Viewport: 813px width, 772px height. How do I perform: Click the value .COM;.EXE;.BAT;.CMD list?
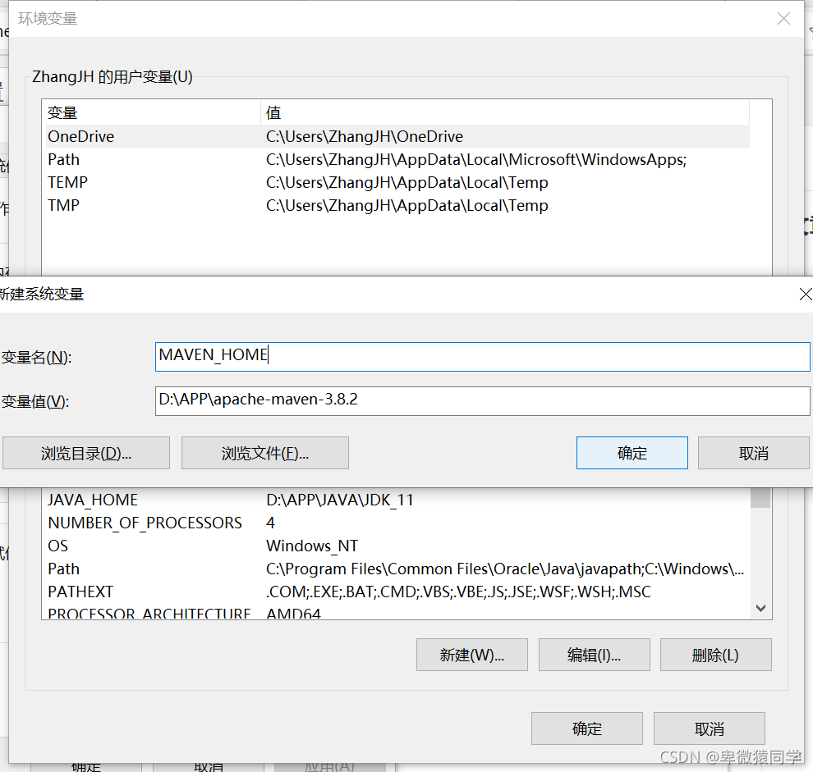click(458, 592)
